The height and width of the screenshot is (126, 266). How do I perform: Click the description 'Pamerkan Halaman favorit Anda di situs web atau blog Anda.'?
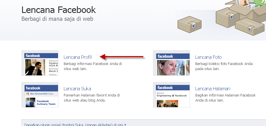(92, 98)
